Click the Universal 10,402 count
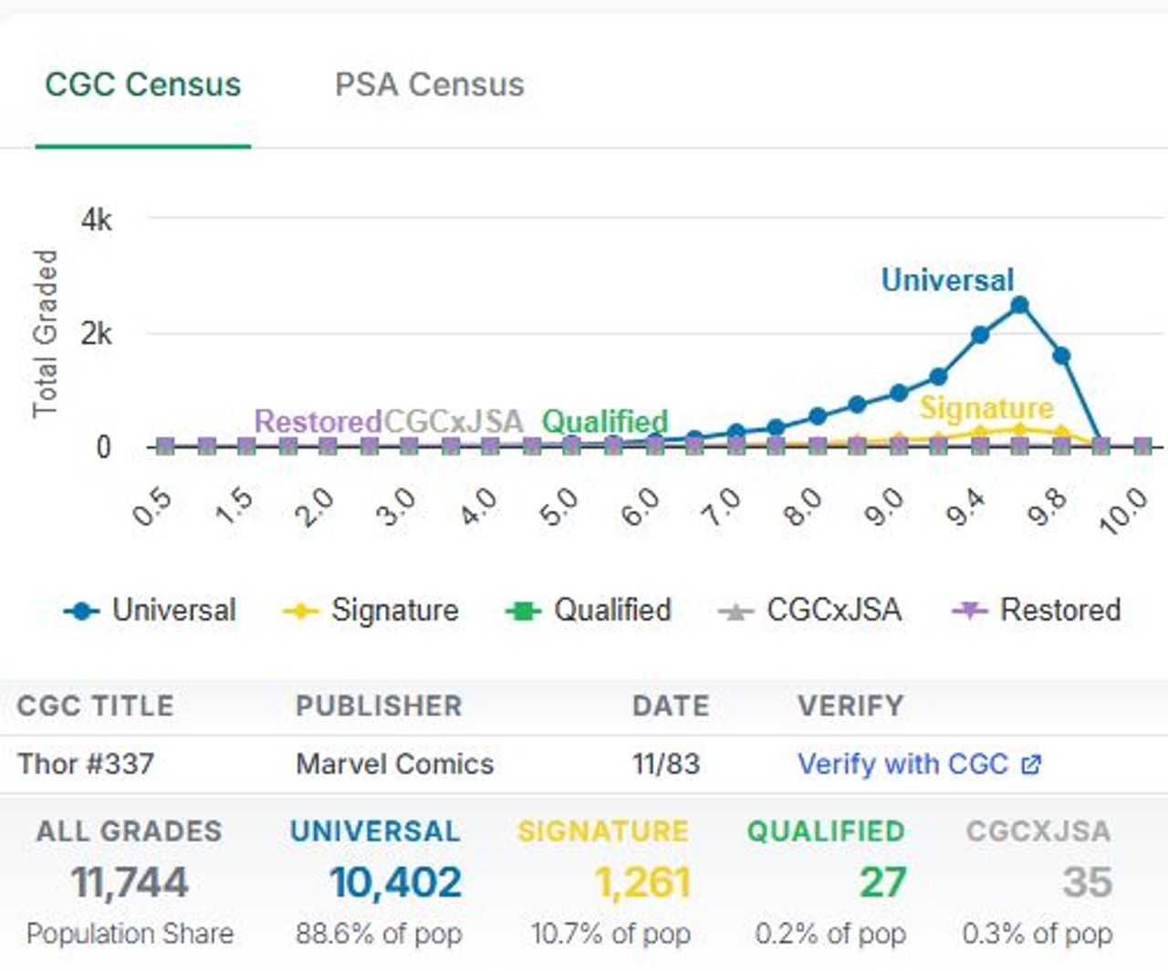1168x971 pixels. [395, 882]
